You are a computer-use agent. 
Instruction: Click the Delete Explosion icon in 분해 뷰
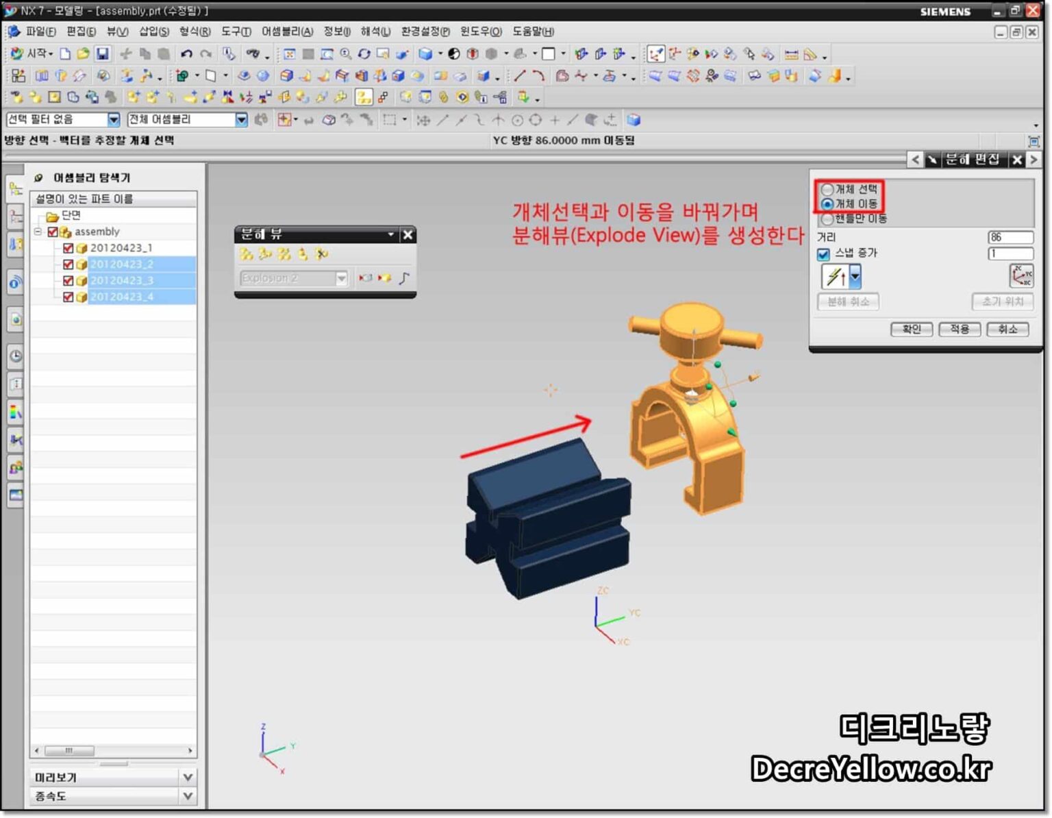click(x=321, y=255)
